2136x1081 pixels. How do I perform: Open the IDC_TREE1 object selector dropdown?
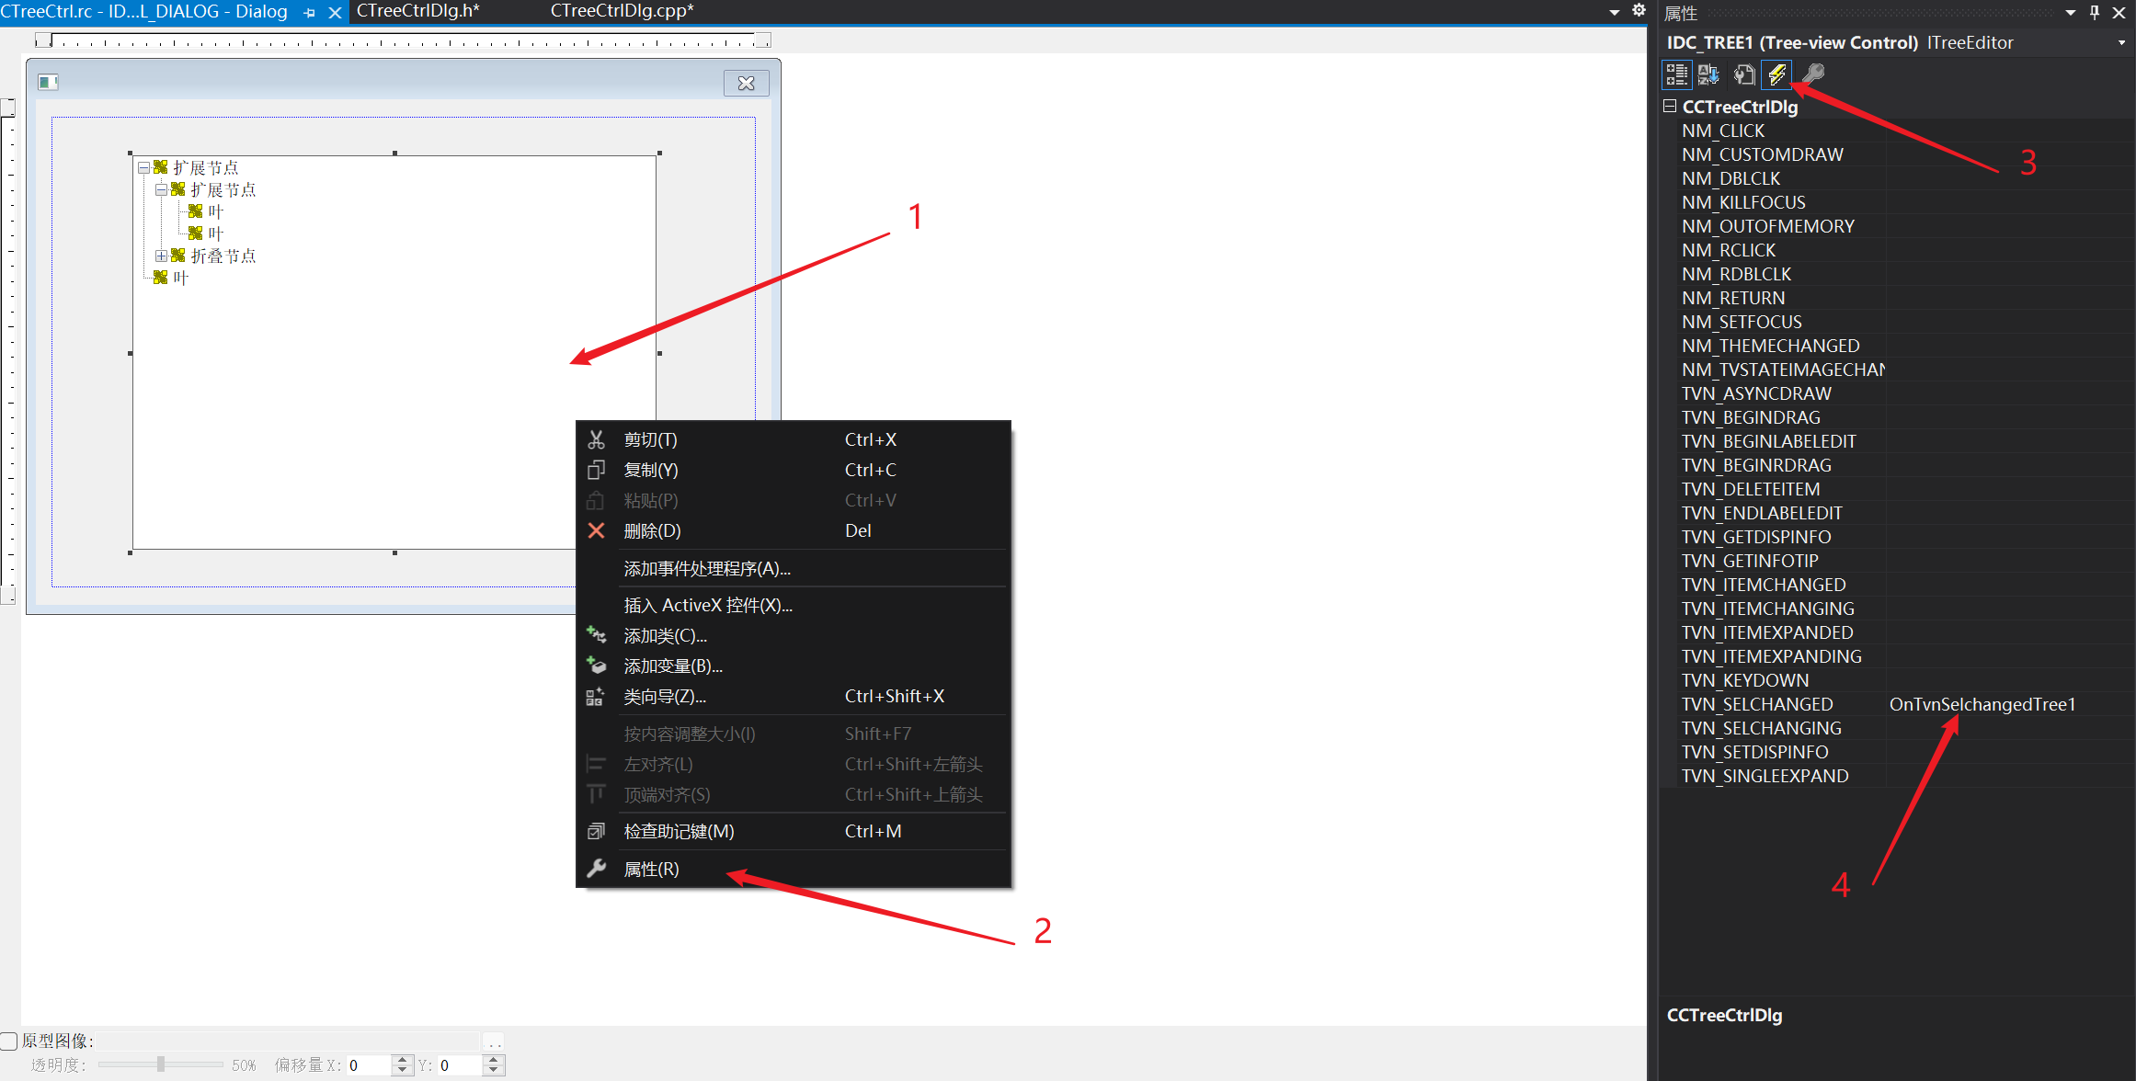point(2121,42)
